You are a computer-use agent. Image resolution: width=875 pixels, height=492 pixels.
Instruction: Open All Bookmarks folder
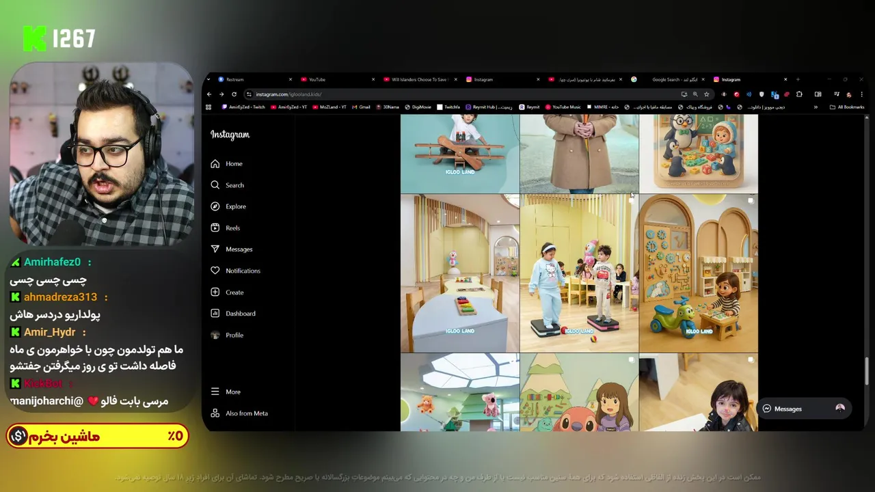847,107
